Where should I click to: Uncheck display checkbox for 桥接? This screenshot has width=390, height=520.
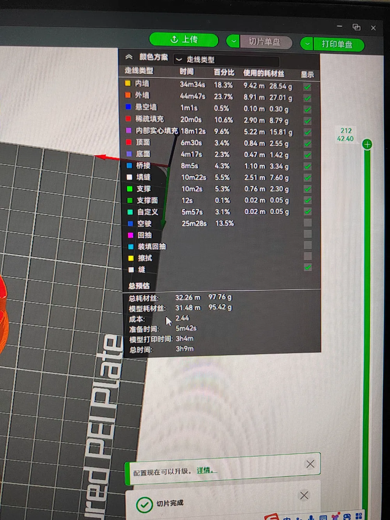click(x=307, y=167)
